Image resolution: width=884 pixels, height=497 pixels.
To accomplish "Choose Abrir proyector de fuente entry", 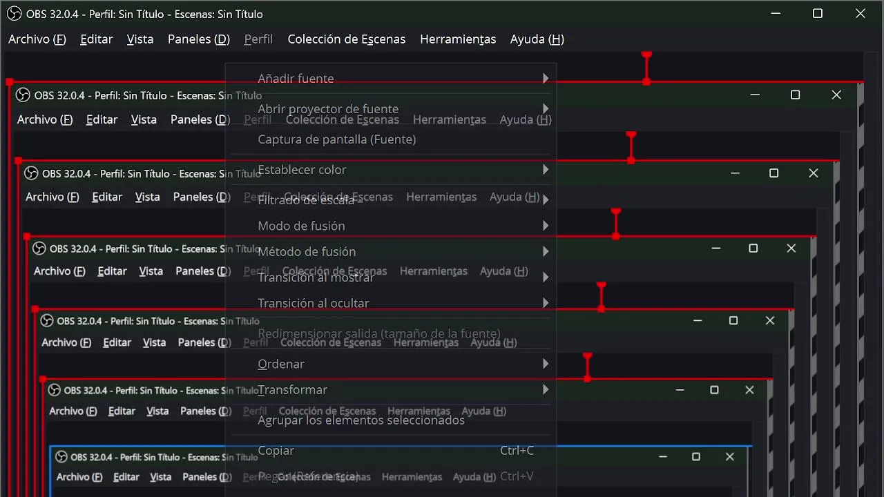I will pyautogui.click(x=391, y=109).
